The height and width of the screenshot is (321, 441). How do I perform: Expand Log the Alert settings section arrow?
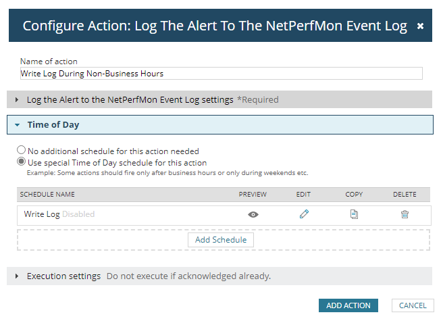[x=17, y=99]
